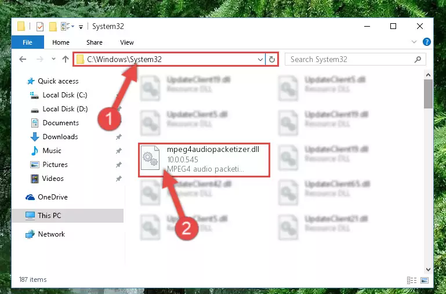
Task: Select This PC in the navigation pane
Action: (67, 216)
